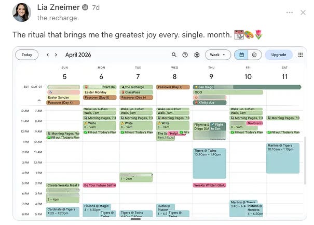Open the pink Weekly Written Q&A event

click(x=210, y=185)
